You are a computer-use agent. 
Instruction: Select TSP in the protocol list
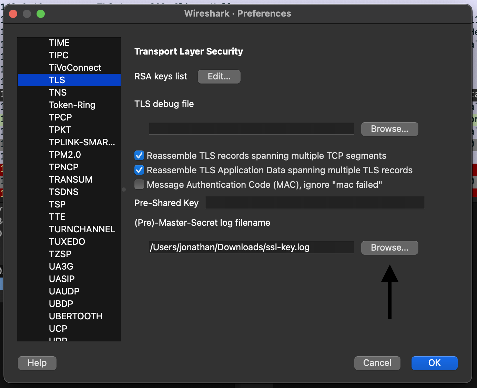pyautogui.click(x=69, y=204)
